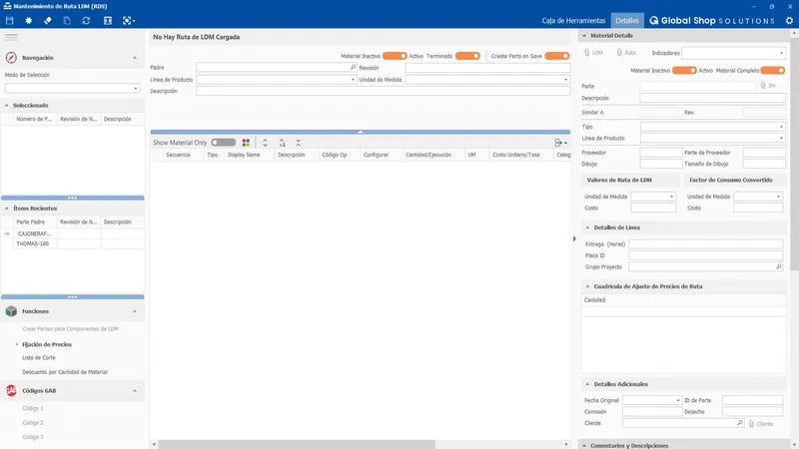Select Código 1 under Códigos GAB
Image resolution: width=799 pixels, height=449 pixels.
[33, 408]
